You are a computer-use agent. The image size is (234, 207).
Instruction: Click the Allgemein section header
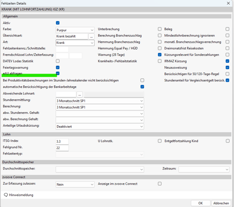click(x=117, y=16)
